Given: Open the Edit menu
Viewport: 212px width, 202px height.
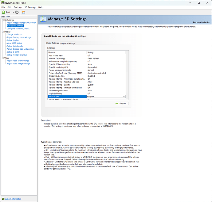Looking at the screenshot, I should pos(9,7).
